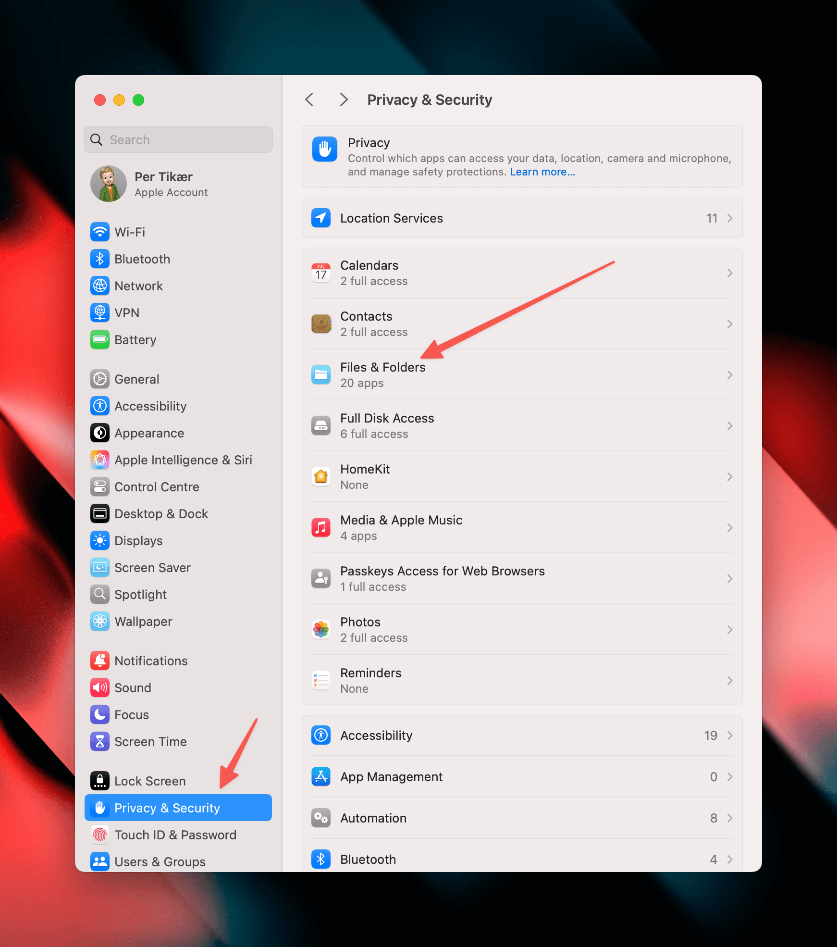Open Apple Intelligence & Siri settings icon
Screen dimensions: 837x947
point(99,460)
